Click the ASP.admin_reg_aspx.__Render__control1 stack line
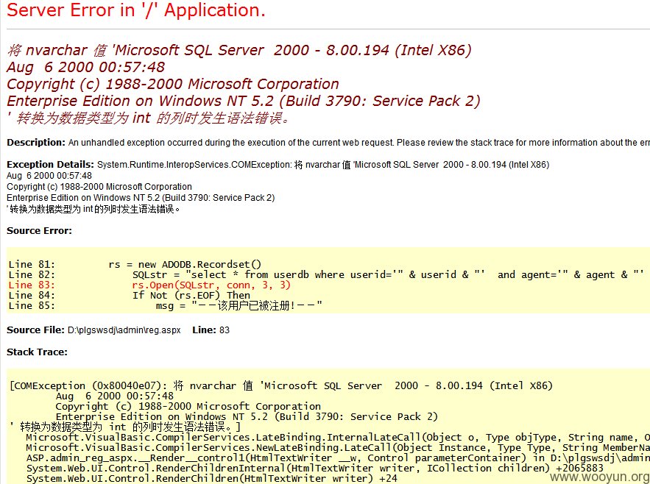The width and height of the screenshot is (650, 484). pyautogui.click(x=338, y=458)
